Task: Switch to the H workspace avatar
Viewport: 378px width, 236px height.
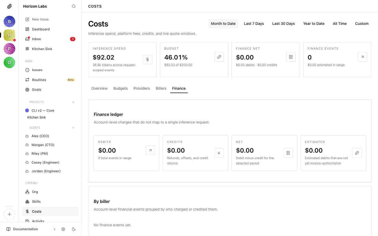Action: (x=9, y=35)
